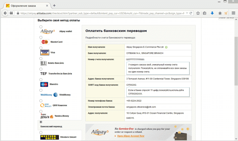Click the blurred recipient account number
This screenshot has width=238, height=141.
135,59
